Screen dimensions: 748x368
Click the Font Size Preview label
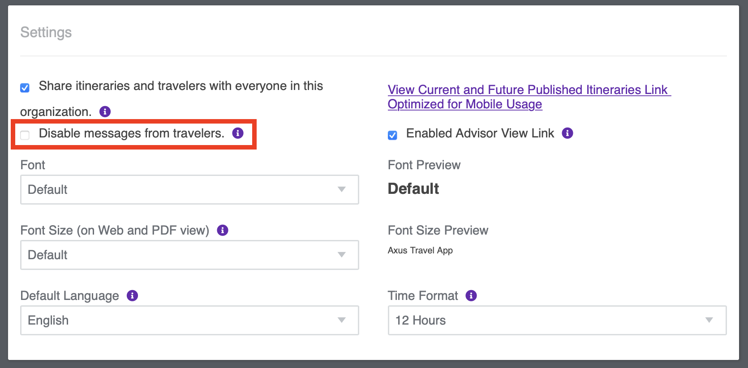click(438, 230)
